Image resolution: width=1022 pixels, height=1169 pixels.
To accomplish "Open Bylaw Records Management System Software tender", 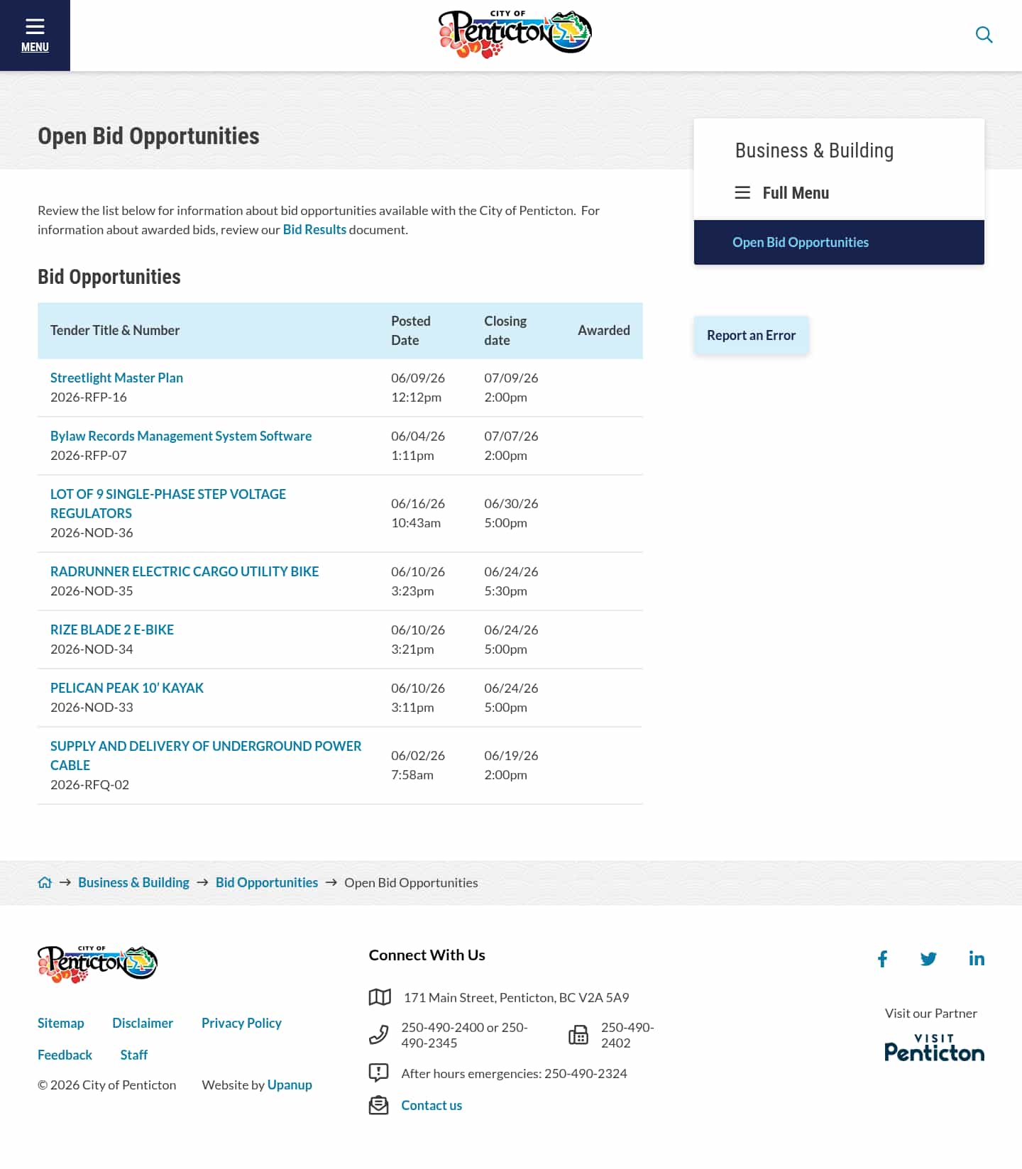I will (181, 436).
